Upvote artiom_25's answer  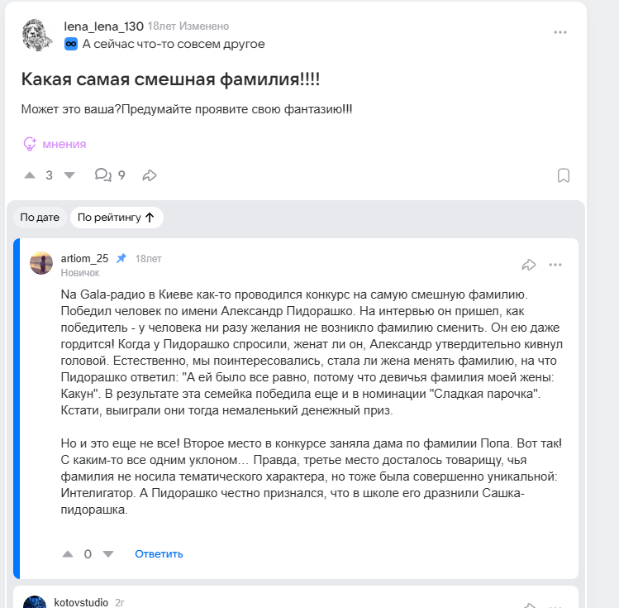coord(68,554)
